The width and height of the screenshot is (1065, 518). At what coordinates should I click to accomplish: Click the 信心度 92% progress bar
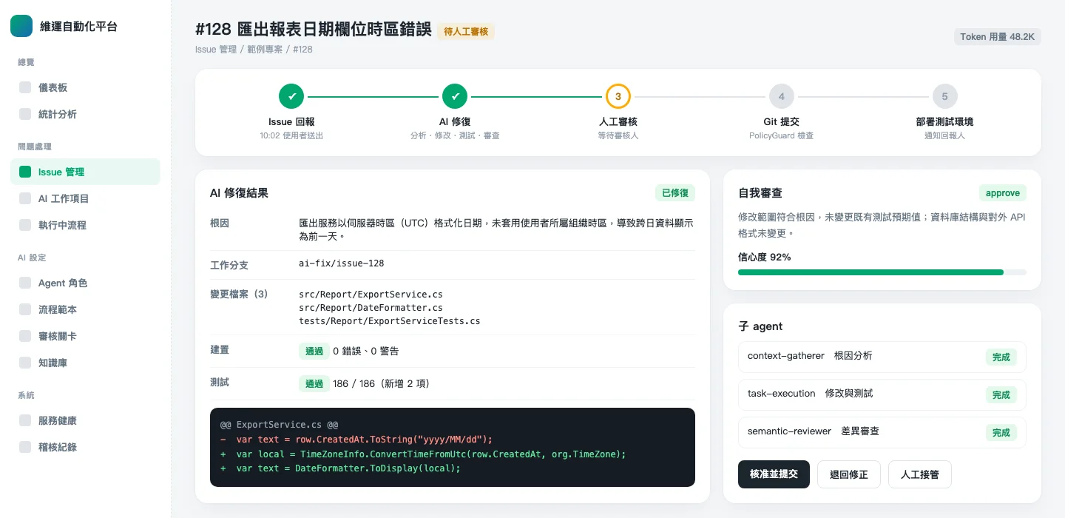click(x=882, y=272)
